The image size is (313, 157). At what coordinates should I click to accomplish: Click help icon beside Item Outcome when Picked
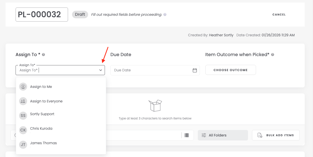click(273, 55)
